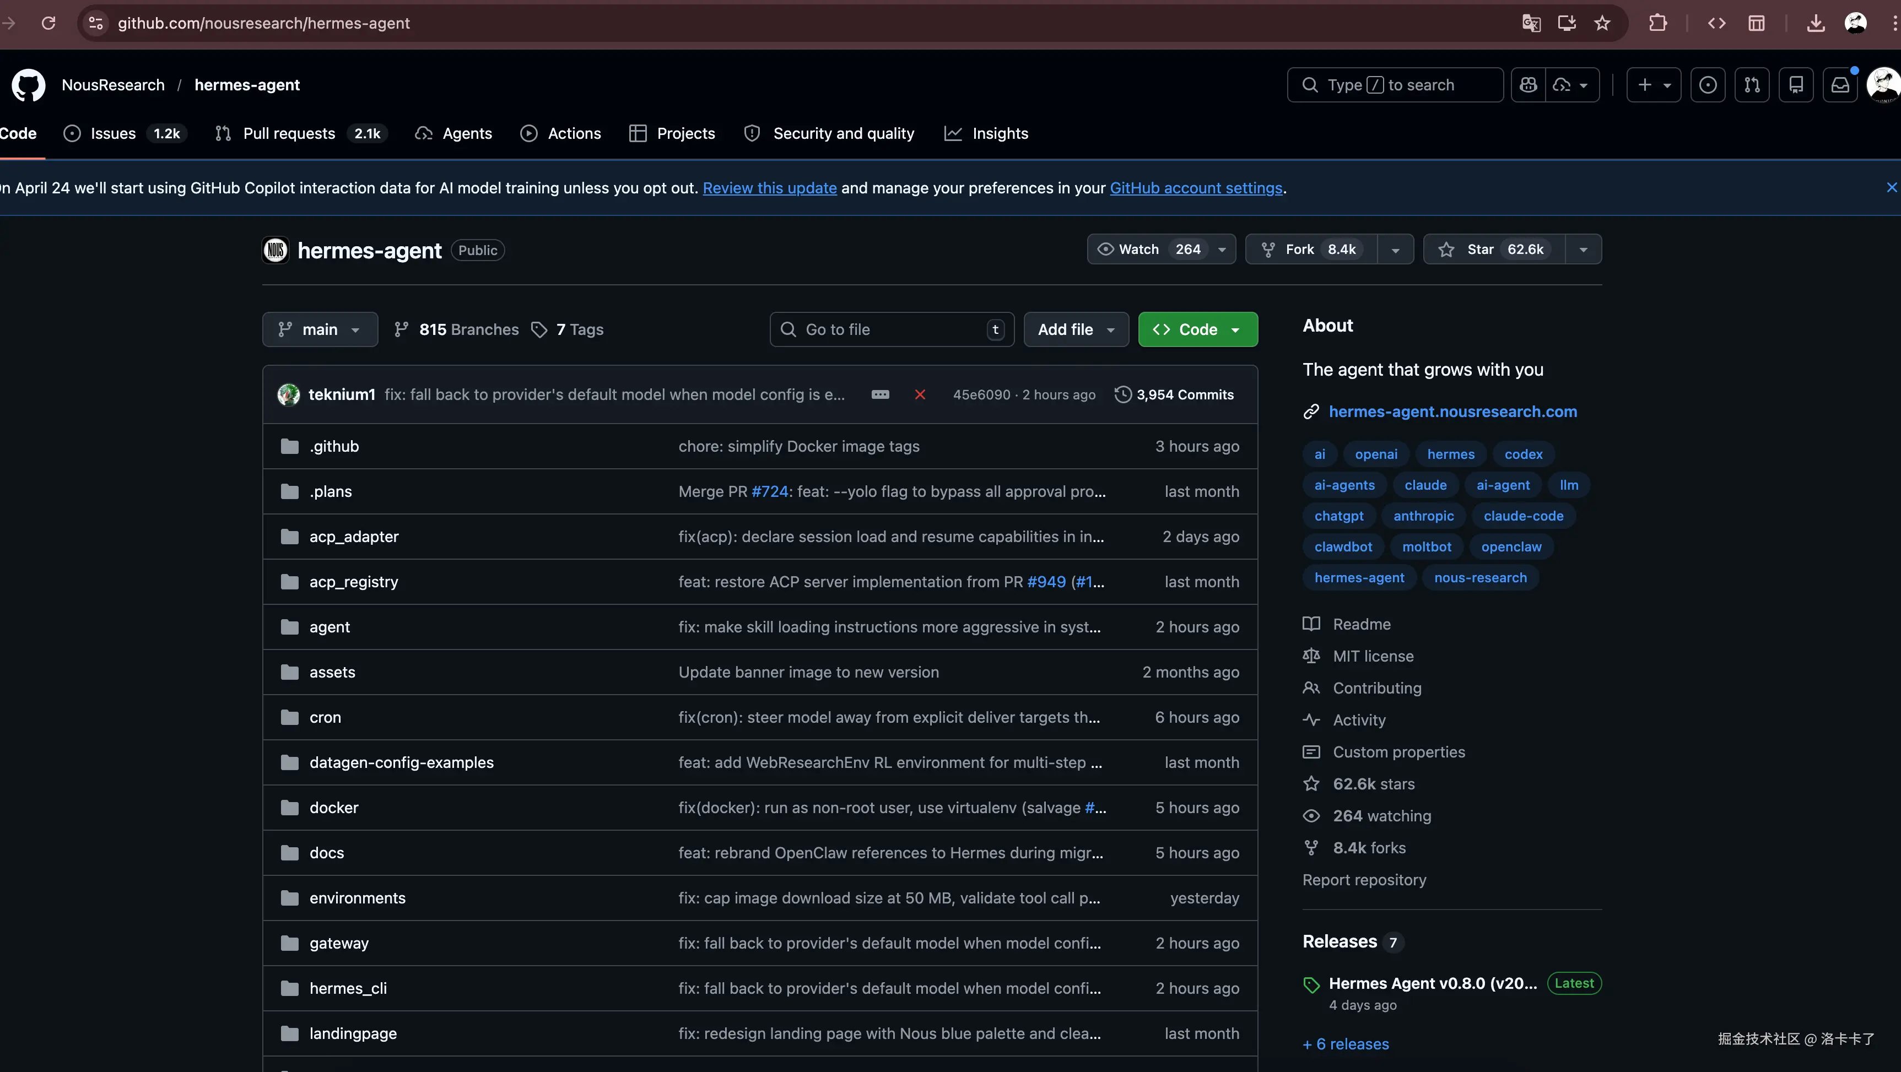Screen dimensions: 1901x1072
Task: Expand the green Code dropdown button
Action: coord(1197,330)
